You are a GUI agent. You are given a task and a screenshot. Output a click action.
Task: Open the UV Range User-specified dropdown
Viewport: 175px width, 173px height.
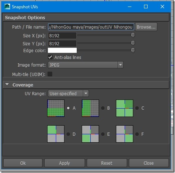coord(68,93)
